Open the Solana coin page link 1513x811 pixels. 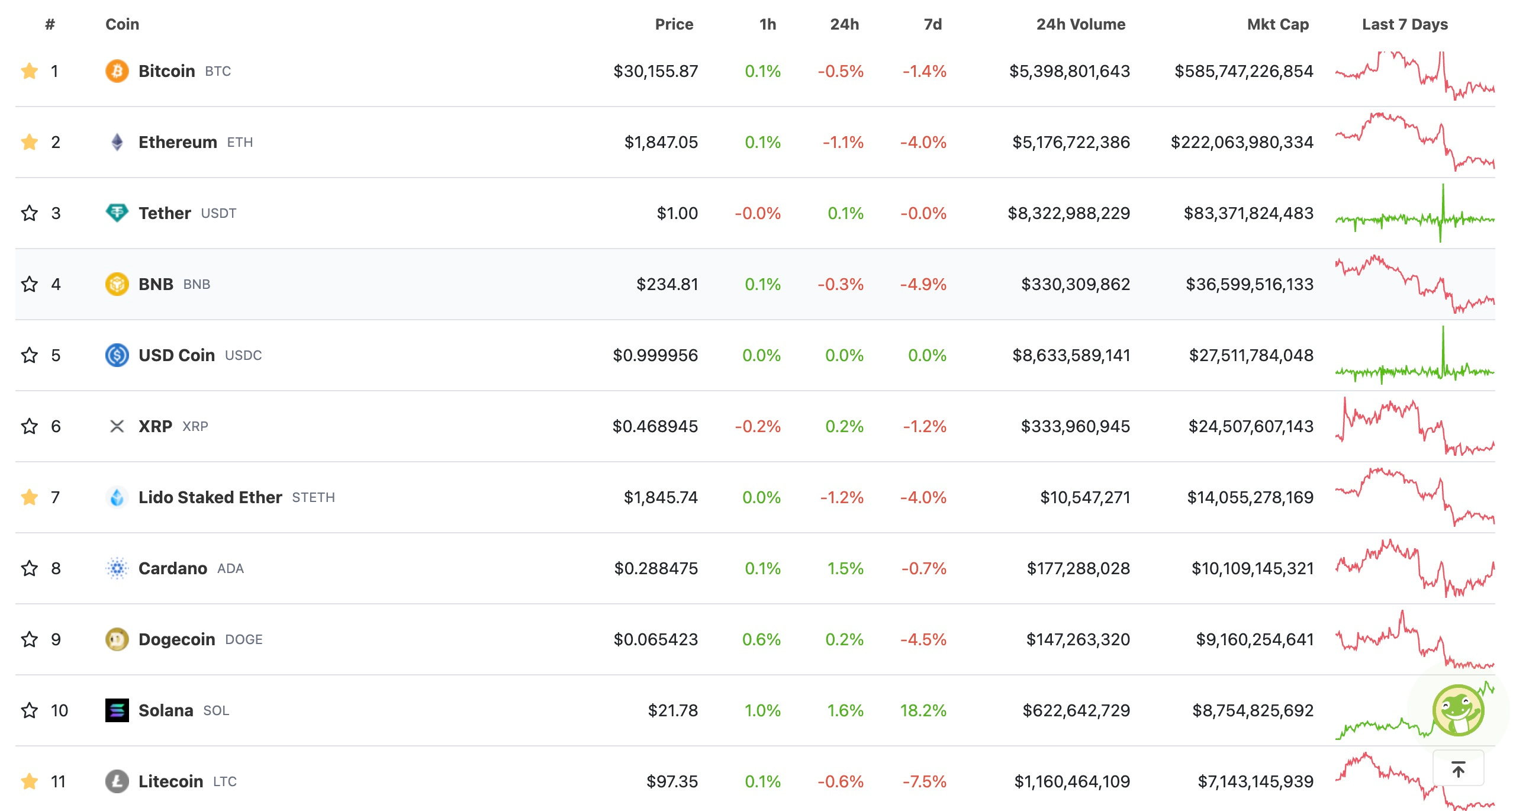tap(166, 710)
